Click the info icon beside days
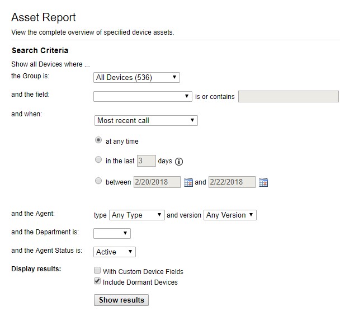The width and height of the screenshot is (340, 316). (180, 162)
